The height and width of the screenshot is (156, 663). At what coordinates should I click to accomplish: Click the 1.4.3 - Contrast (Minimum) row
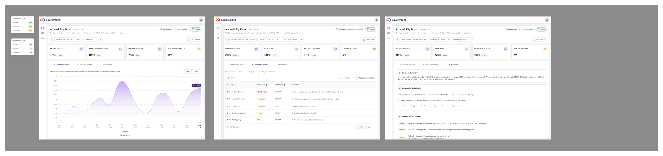[x=301, y=92]
